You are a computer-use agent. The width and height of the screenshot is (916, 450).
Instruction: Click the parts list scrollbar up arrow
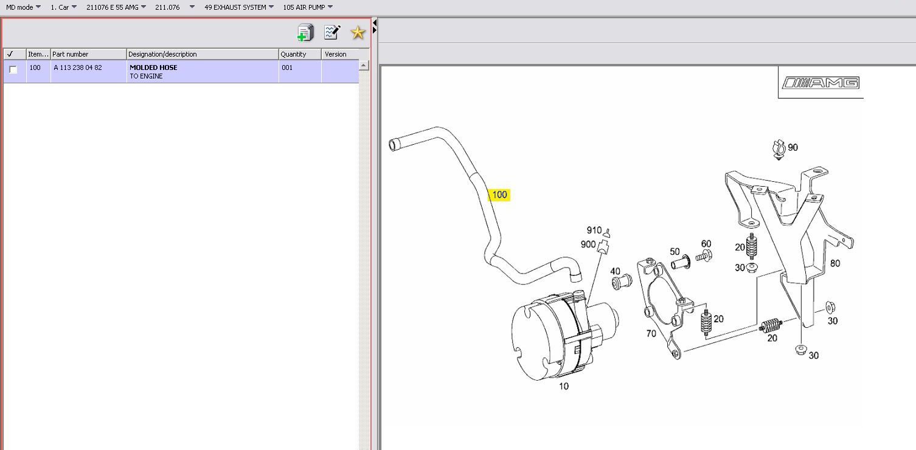point(364,65)
